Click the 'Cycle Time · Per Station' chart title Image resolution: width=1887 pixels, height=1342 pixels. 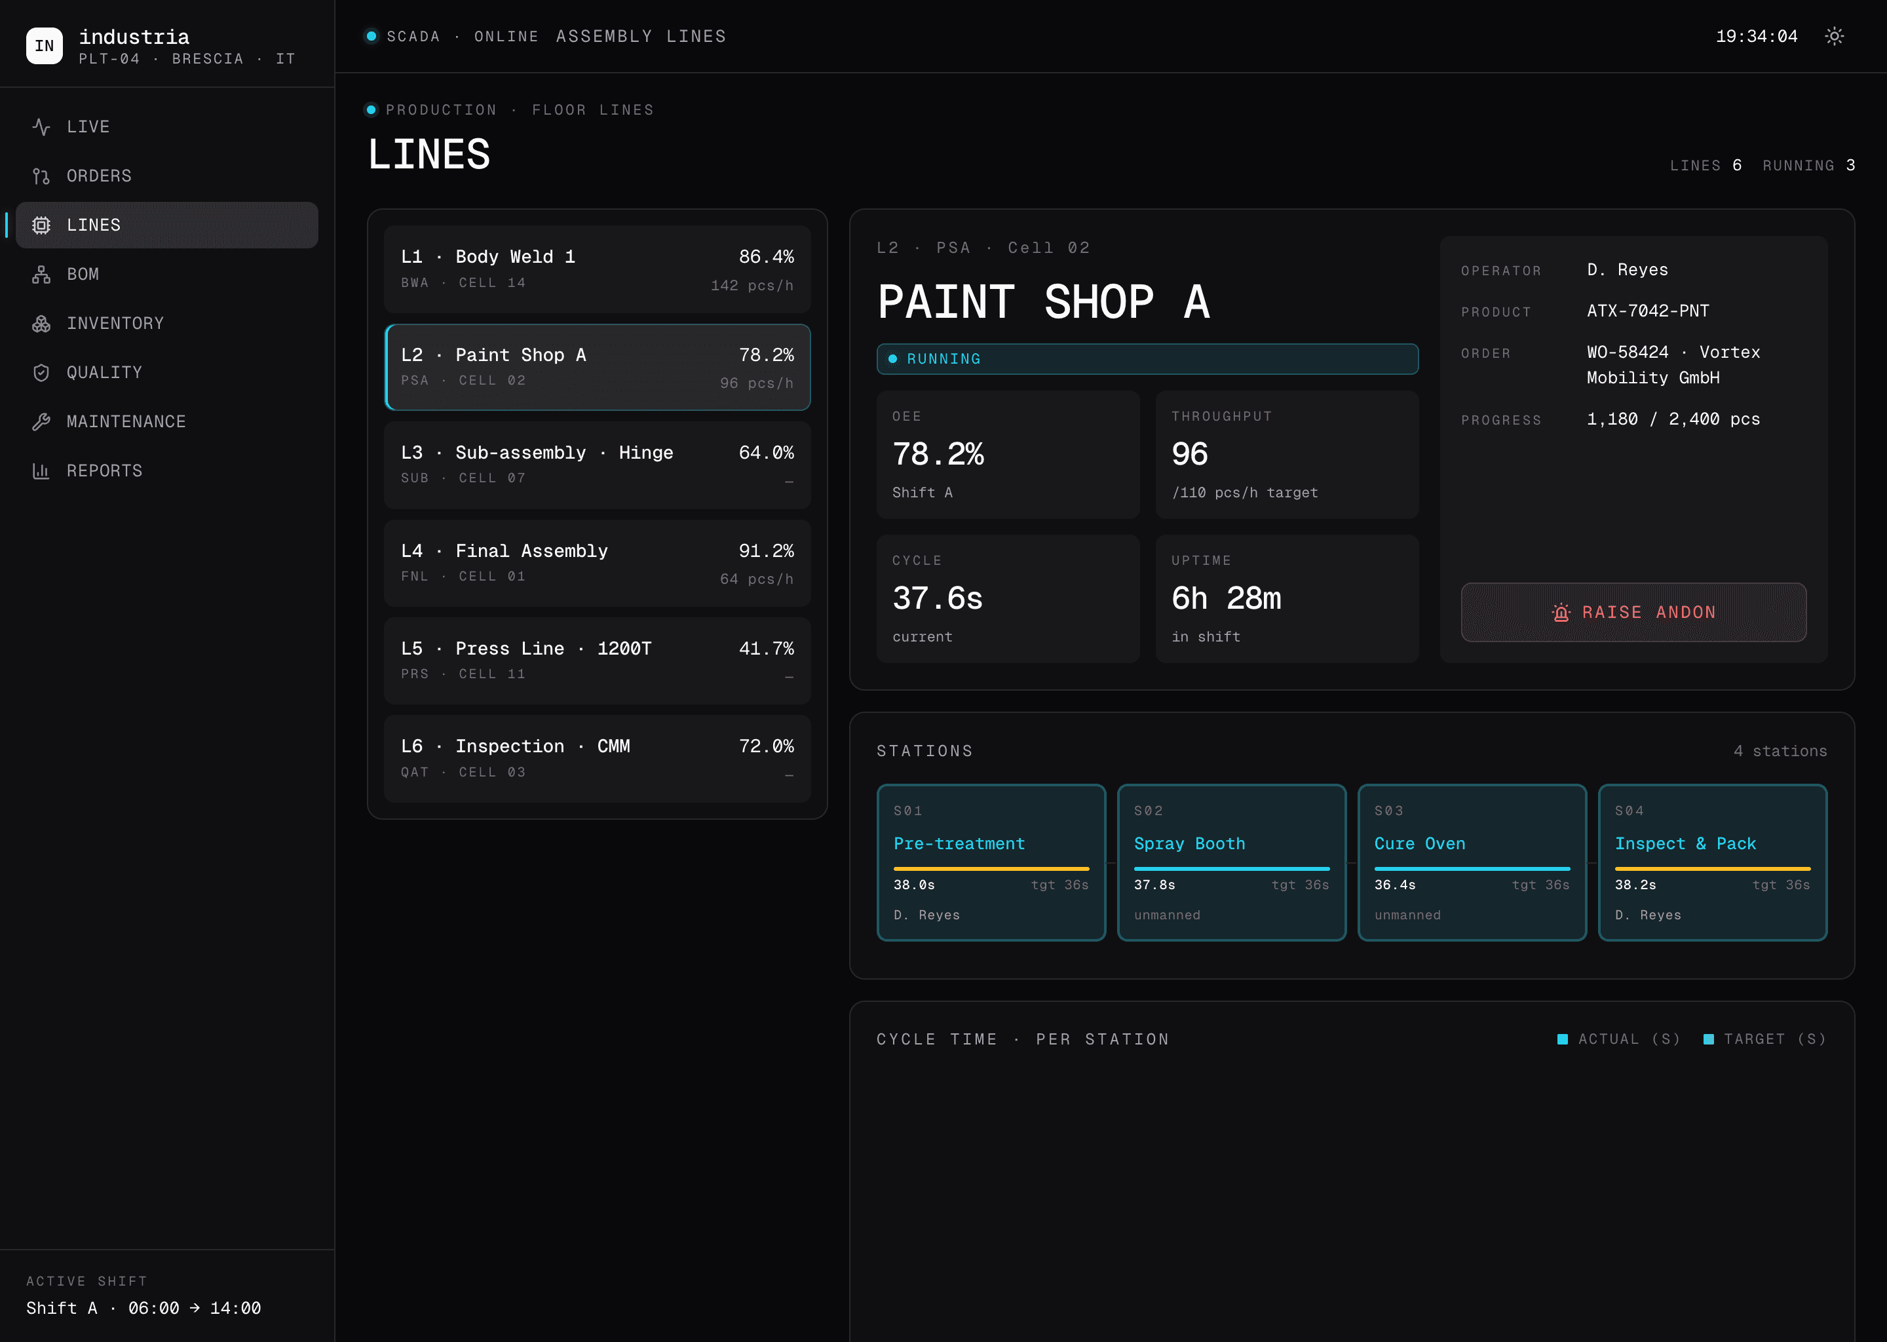[x=1023, y=1039]
